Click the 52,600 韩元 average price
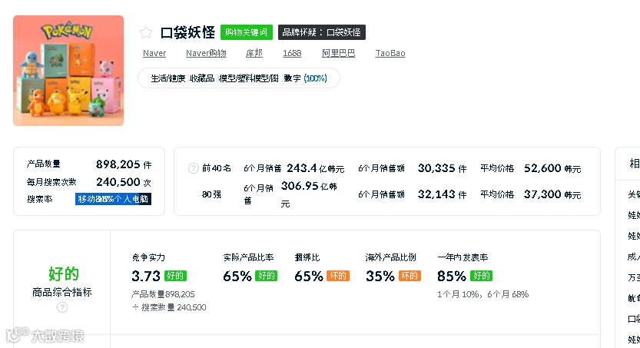640x348 pixels. 552,168
